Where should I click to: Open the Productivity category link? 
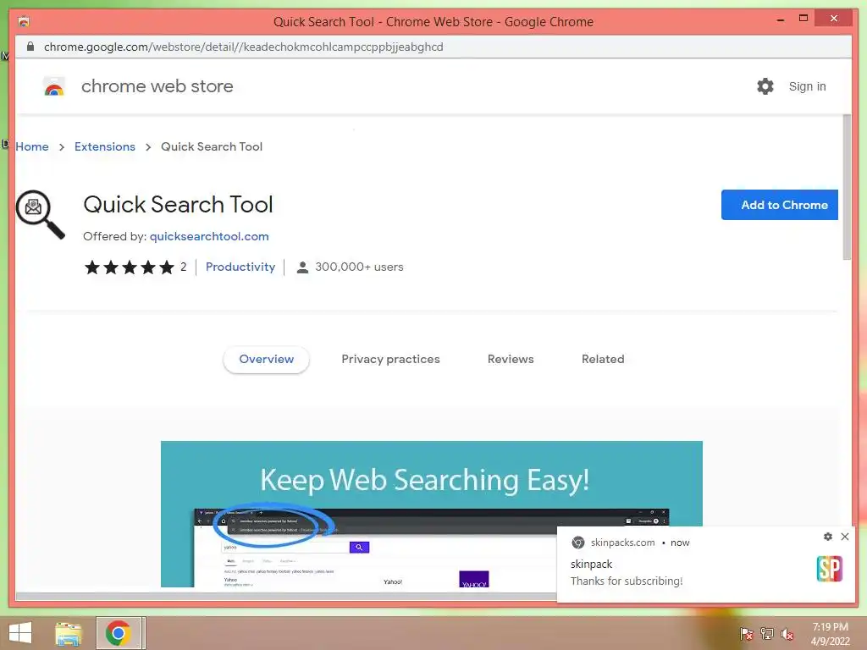(240, 267)
